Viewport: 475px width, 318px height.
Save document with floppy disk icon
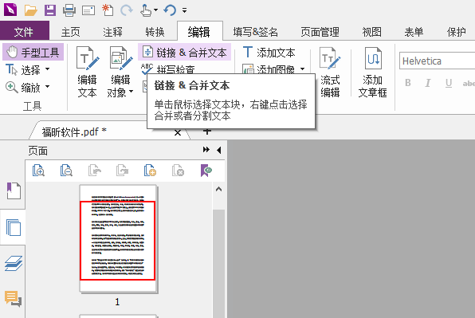[50, 10]
